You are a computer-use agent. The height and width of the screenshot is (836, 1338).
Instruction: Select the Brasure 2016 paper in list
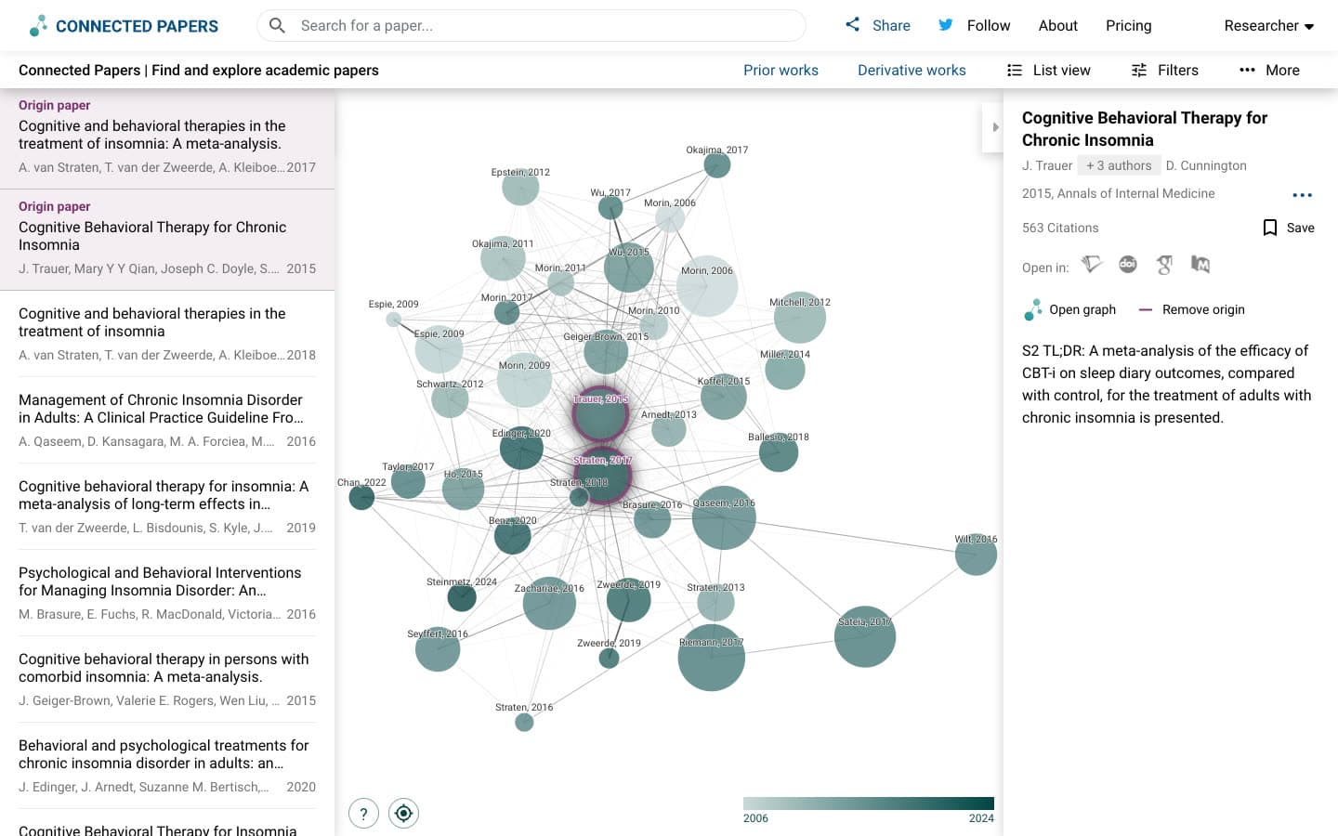point(167,593)
